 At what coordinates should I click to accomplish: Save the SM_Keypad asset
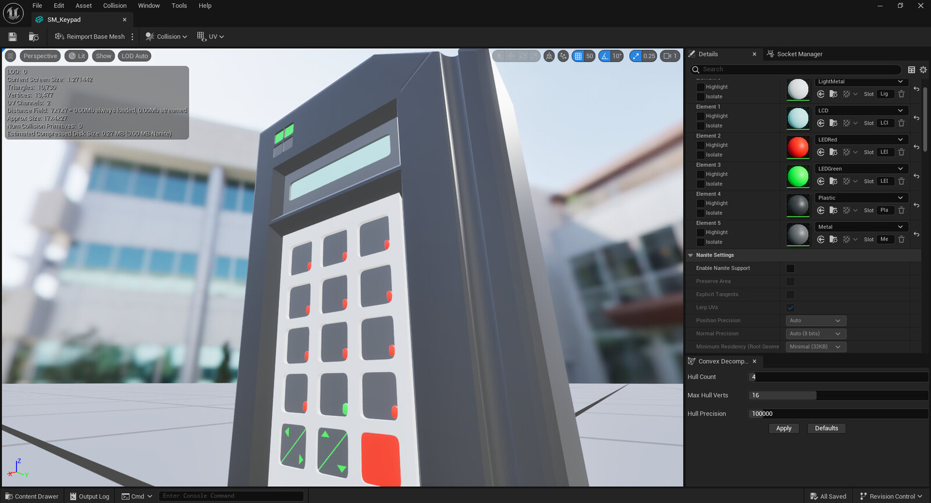pyautogui.click(x=12, y=37)
